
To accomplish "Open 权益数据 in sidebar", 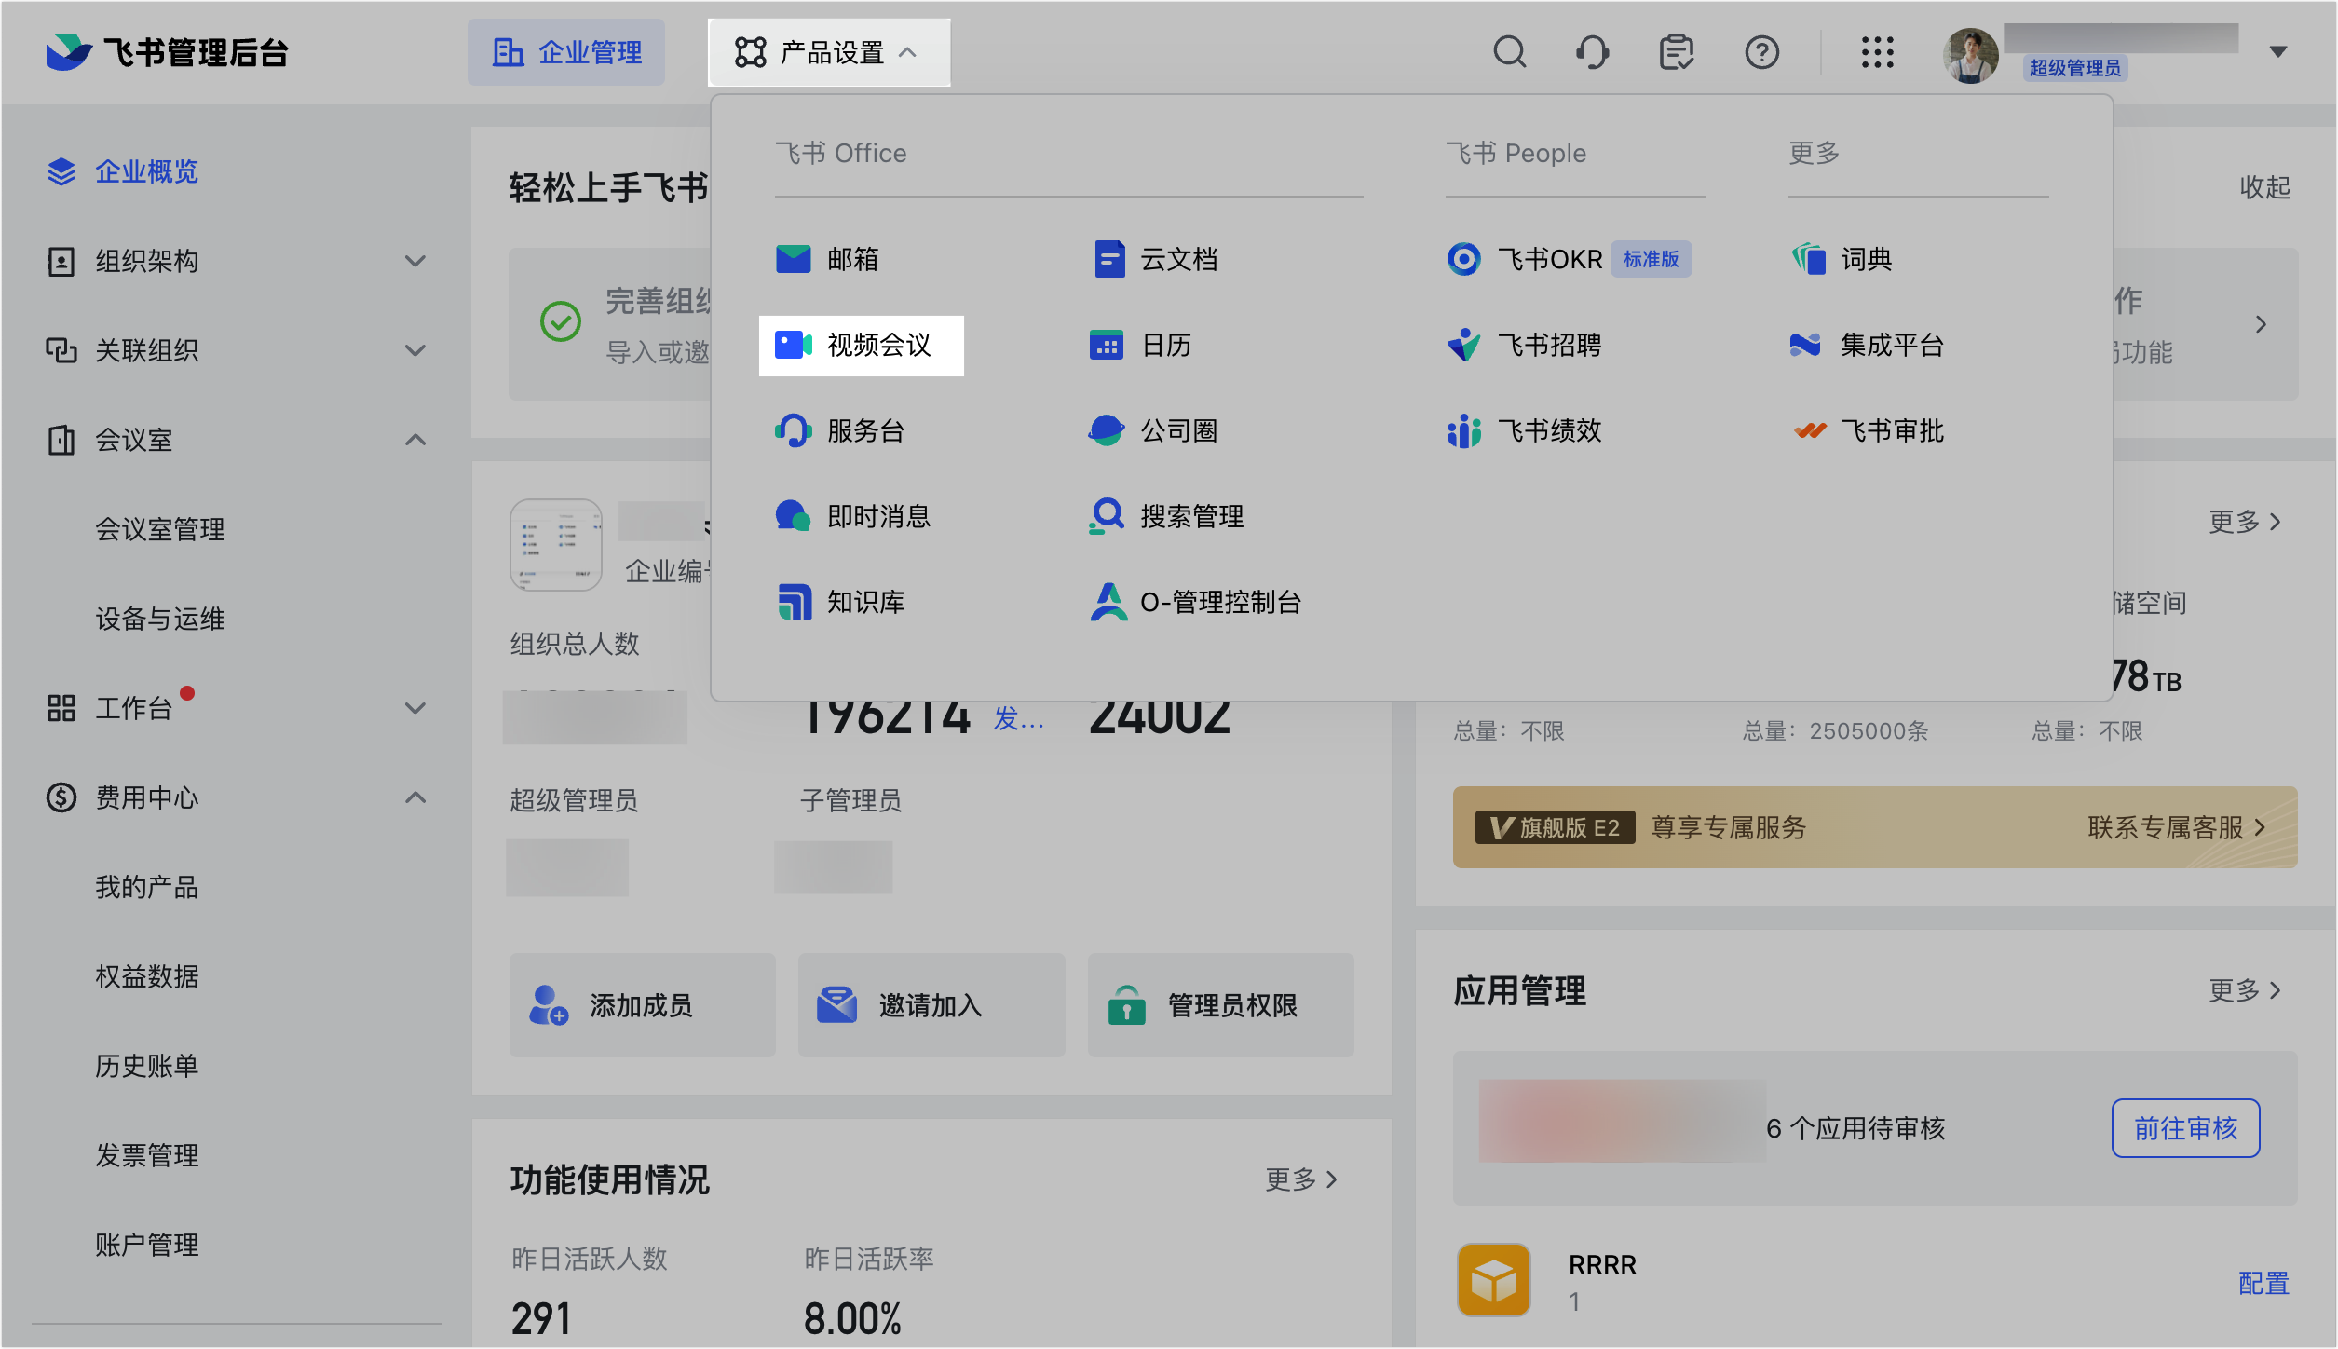I will pos(147,976).
